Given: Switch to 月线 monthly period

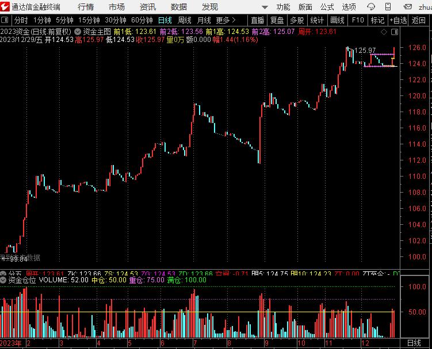Looking at the screenshot, I should point(204,20).
